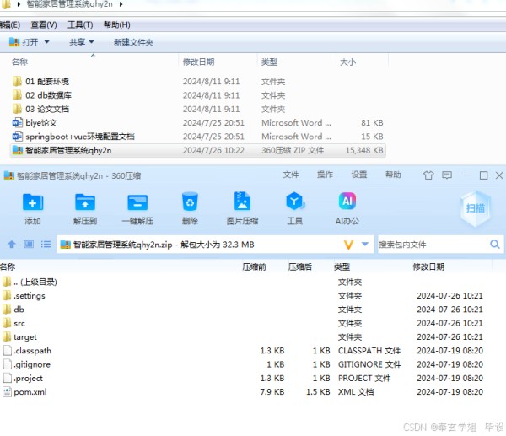Minimize the 360压缩 window
This screenshot has height=436, width=506.
point(467,175)
